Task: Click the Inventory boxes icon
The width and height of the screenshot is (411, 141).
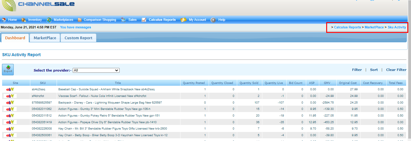Action: pos(24,20)
